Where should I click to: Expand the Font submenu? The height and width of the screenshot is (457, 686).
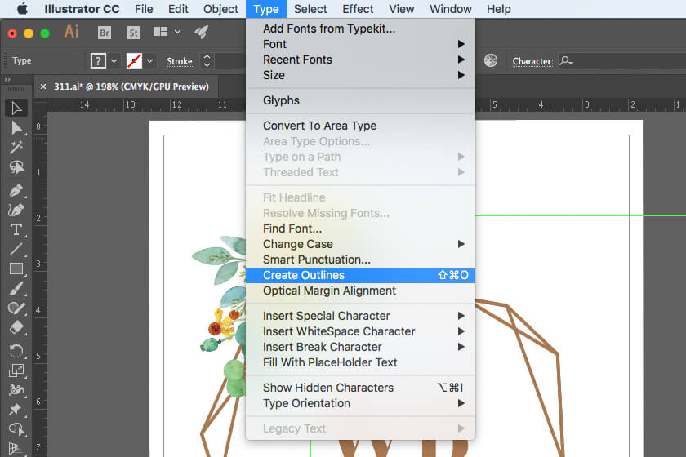(x=360, y=44)
